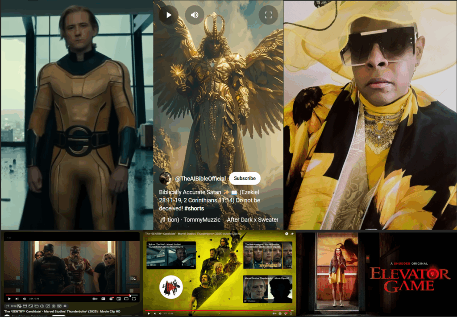Click the round gear icon in extension toolbar

pyautogui.click(x=65, y=306)
